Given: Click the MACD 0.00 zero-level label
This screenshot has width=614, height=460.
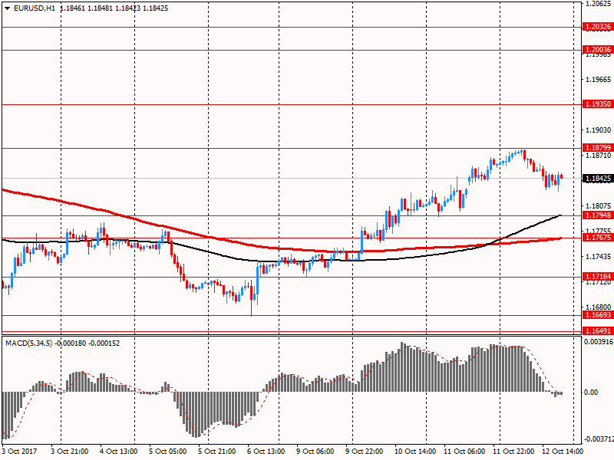Looking at the screenshot, I should 591,393.
